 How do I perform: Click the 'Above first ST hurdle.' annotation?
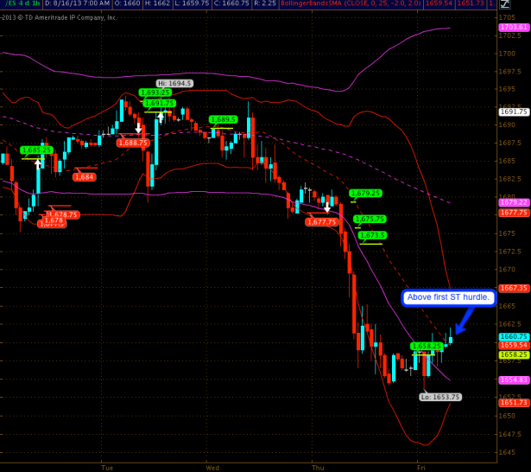pos(447,297)
